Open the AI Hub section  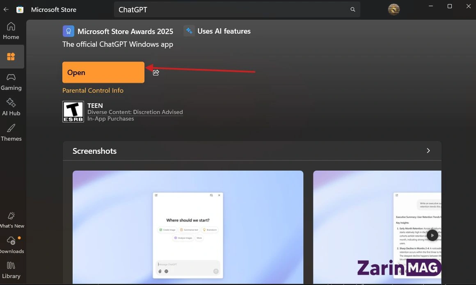(11, 107)
